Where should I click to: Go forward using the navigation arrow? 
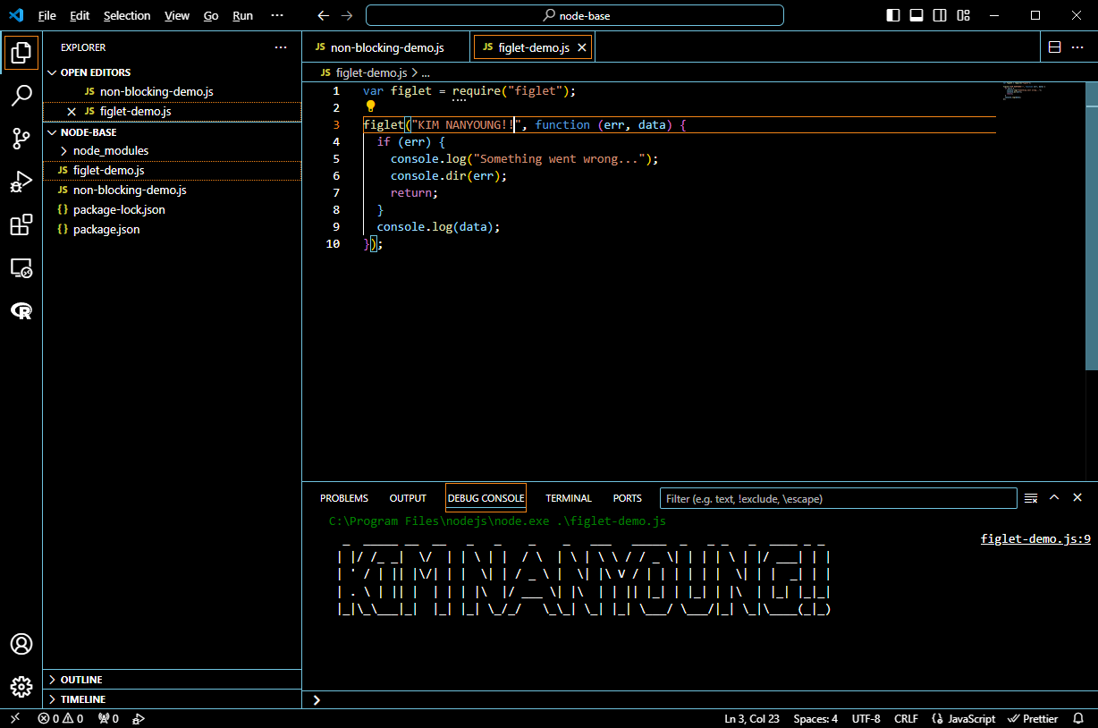coord(347,15)
